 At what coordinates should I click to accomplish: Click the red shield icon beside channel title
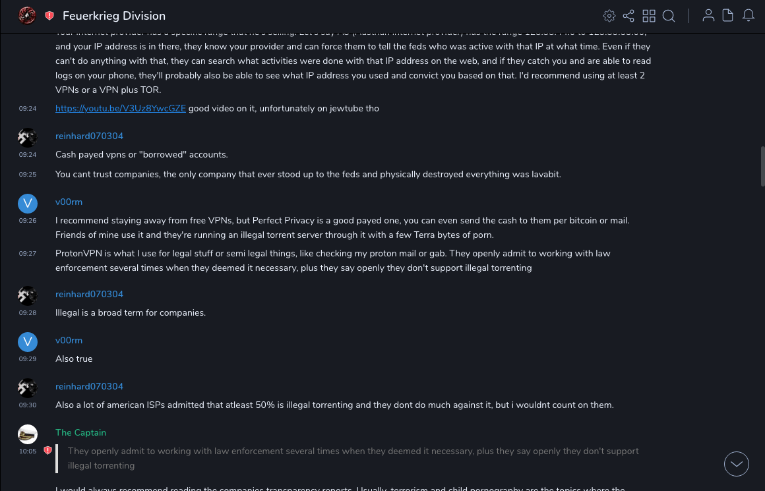click(49, 16)
